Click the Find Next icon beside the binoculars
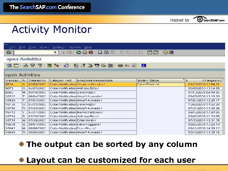Image resolution: width=228 pixels, height=171 pixels. pos(112,52)
